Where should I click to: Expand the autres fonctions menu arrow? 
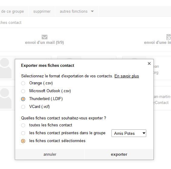pyautogui.click(x=92, y=11)
